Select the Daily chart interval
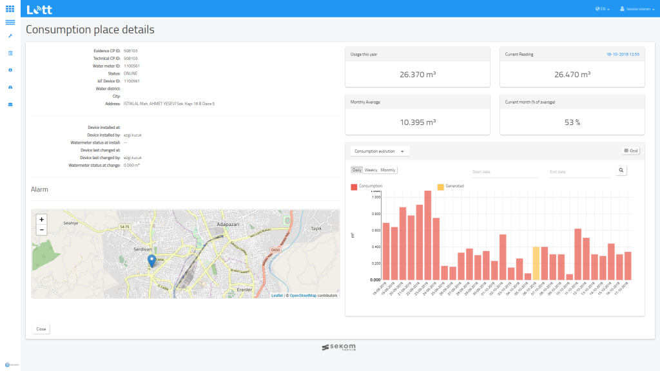Image resolution: width=660 pixels, height=371 pixels. click(x=357, y=170)
